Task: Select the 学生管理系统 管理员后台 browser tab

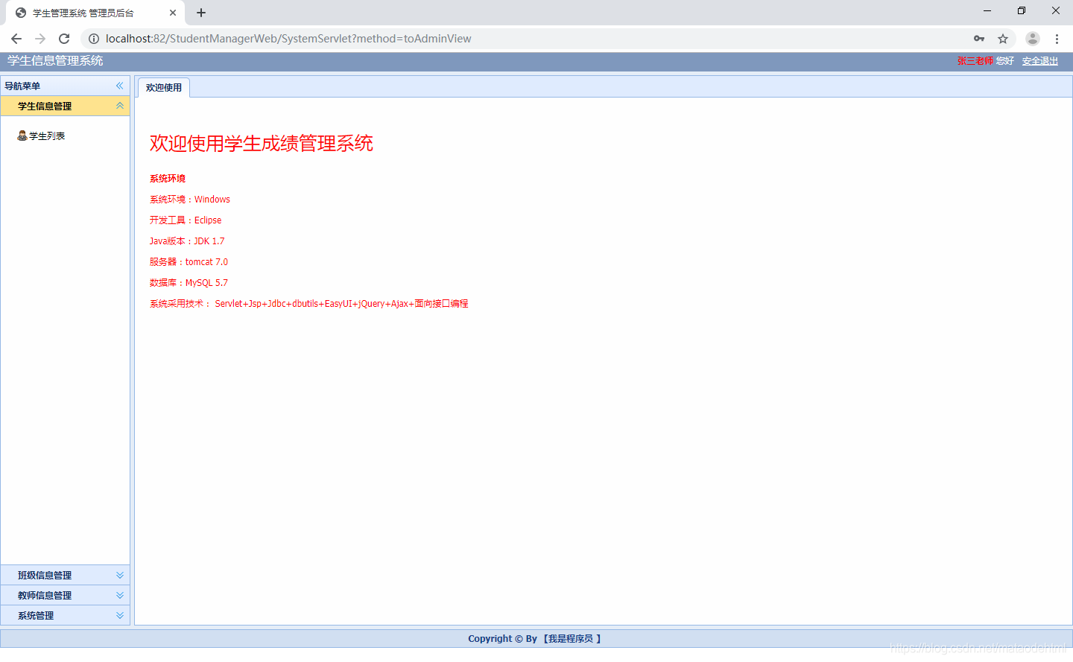Action: click(95, 13)
